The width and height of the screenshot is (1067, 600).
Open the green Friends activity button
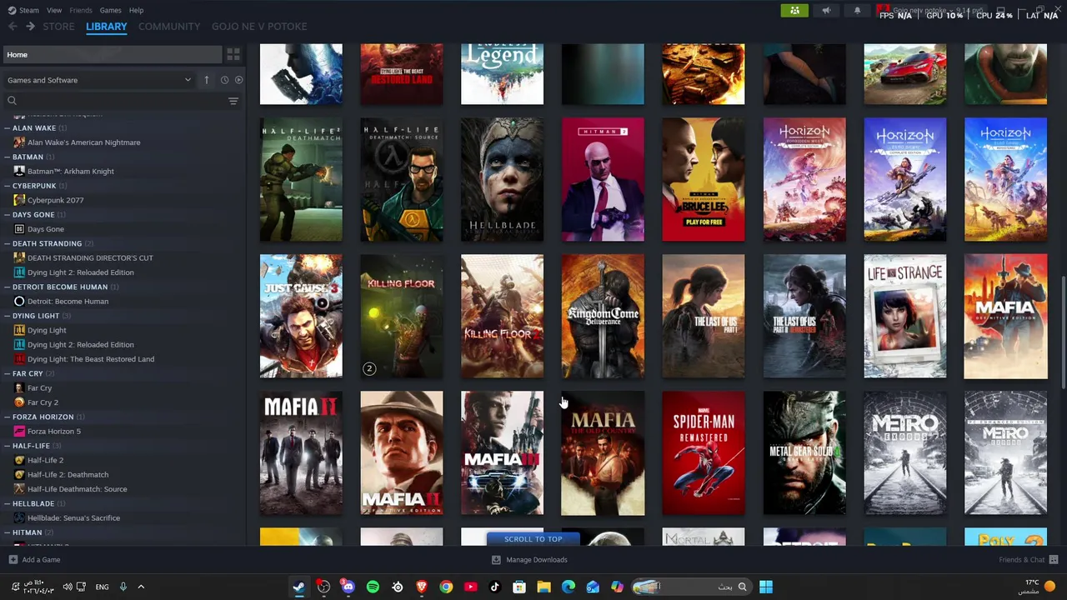pyautogui.click(x=794, y=11)
